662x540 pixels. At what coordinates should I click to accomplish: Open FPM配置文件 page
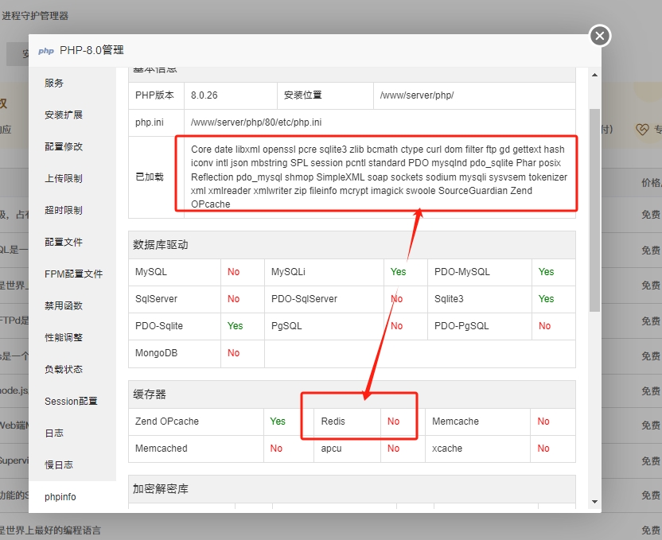point(73,274)
